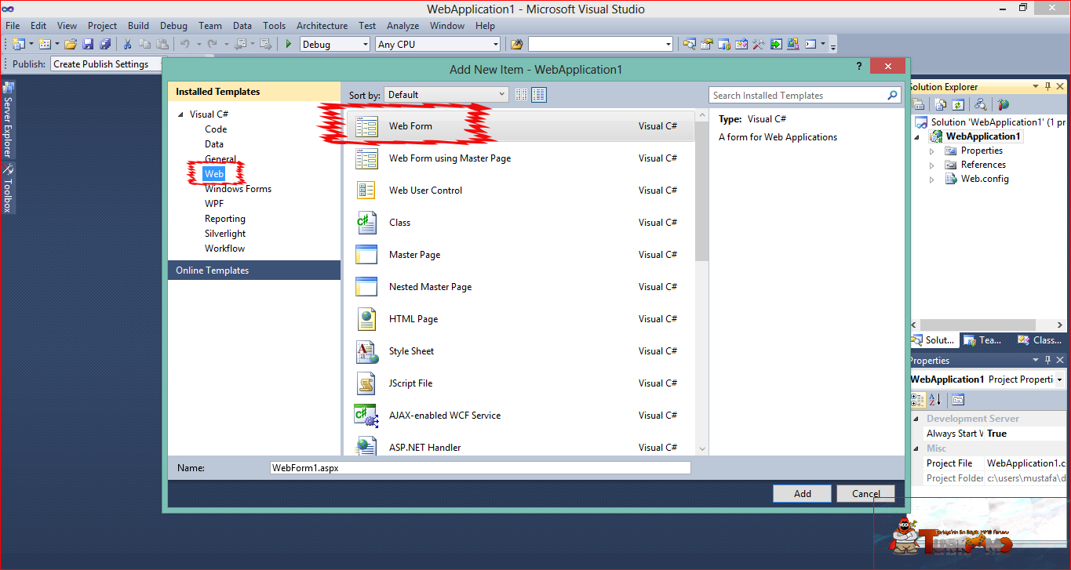Open the Architecture menu
Image resolution: width=1071 pixels, height=570 pixels.
322,26
